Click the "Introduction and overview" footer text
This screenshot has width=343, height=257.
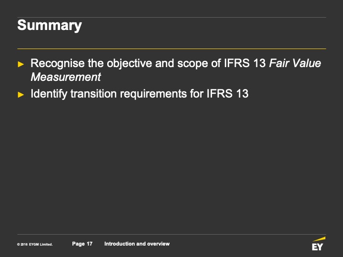(137, 244)
